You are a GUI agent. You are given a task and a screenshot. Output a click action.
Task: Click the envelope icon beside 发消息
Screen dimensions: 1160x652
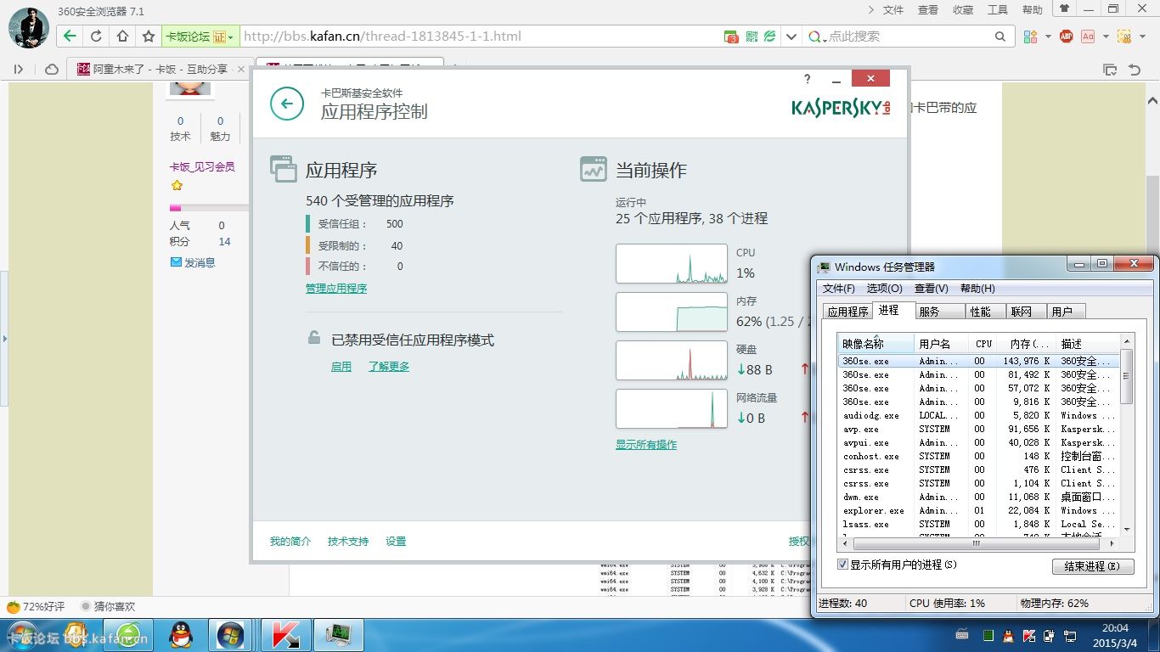[176, 262]
